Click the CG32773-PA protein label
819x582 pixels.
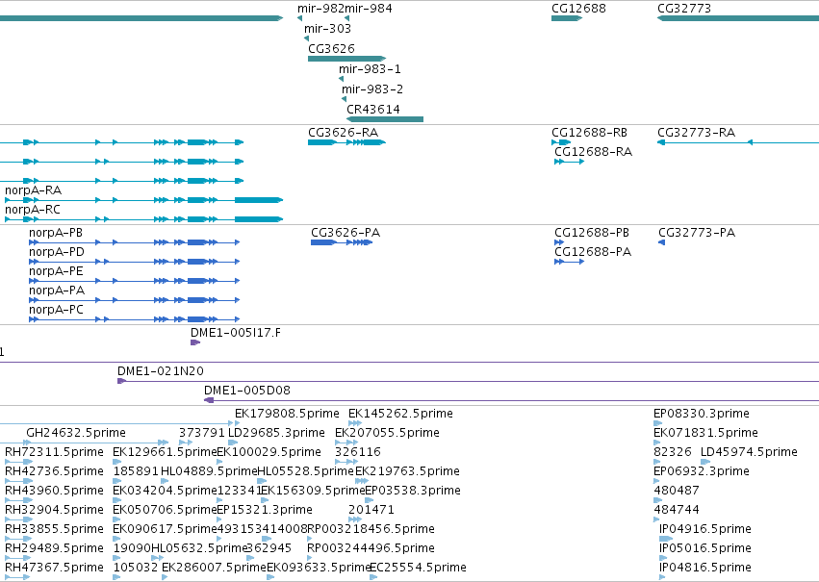pyautogui.click(x=697, y=233)
